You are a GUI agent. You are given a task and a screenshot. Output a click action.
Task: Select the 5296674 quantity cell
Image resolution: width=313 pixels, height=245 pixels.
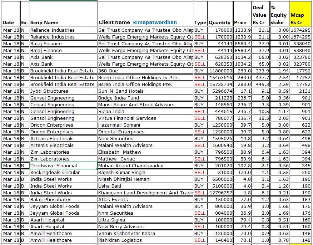(220, 91)
